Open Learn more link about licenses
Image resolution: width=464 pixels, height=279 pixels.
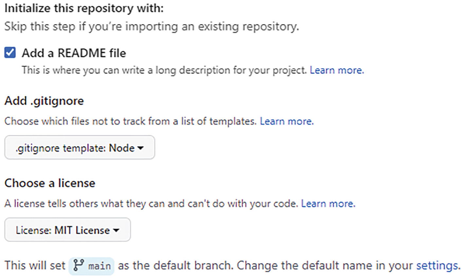click(x=328, y=203)
